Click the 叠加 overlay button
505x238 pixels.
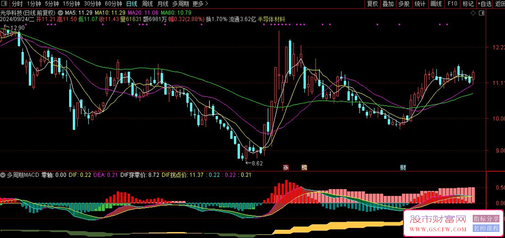pyautogui.click(x=388, y=4)
